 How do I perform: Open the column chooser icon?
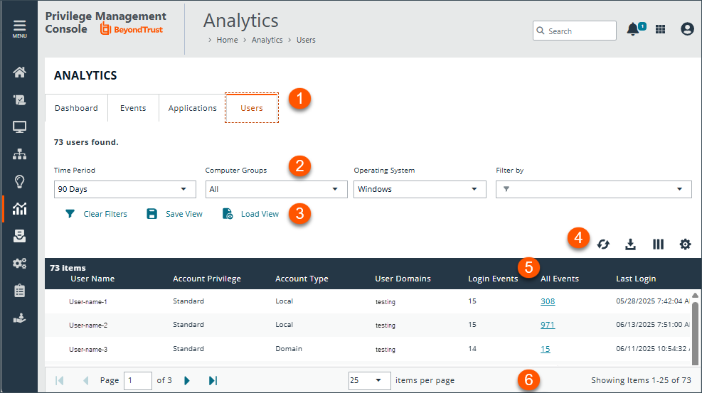658,244
